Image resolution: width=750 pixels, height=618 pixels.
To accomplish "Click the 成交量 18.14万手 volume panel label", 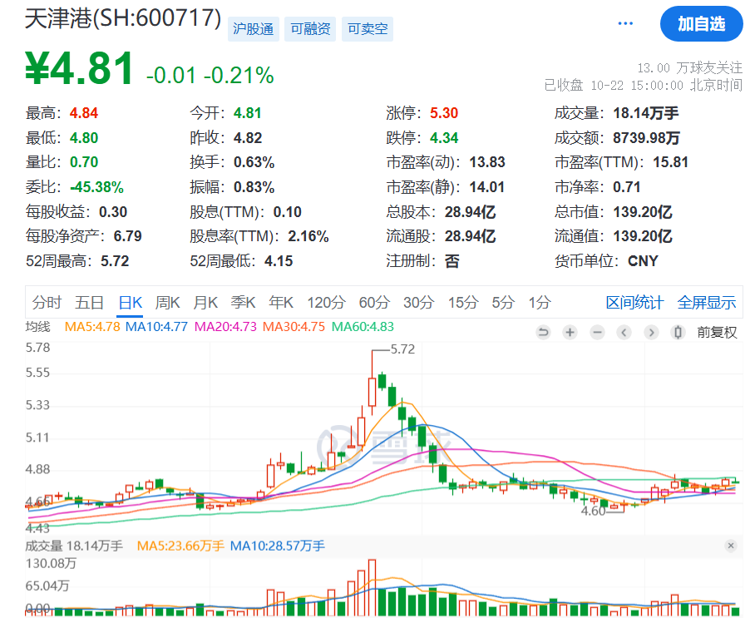I will [x=74, y=546].
